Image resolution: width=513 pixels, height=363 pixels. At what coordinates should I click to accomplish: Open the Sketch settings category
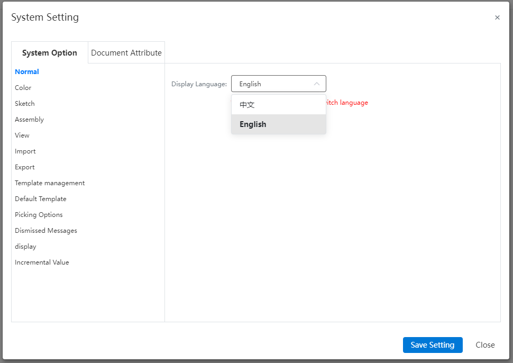24,103
